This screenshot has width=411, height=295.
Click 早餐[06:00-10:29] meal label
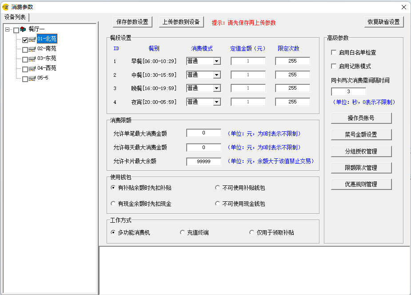point(154,61)
